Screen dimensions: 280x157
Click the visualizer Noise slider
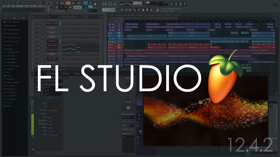coord(54,135)
